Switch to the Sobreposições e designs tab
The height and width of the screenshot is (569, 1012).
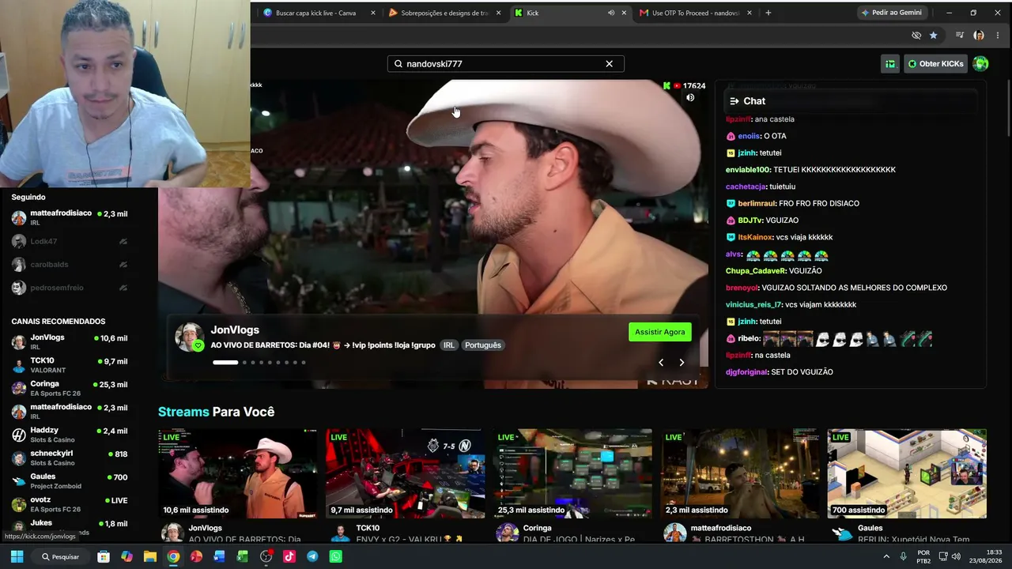coord(444,13)
